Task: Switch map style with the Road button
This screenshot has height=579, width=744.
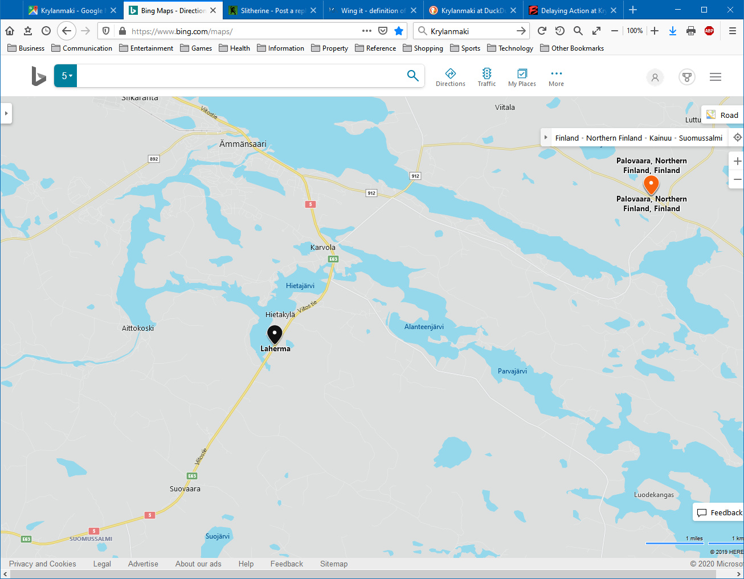Action: 722,115
